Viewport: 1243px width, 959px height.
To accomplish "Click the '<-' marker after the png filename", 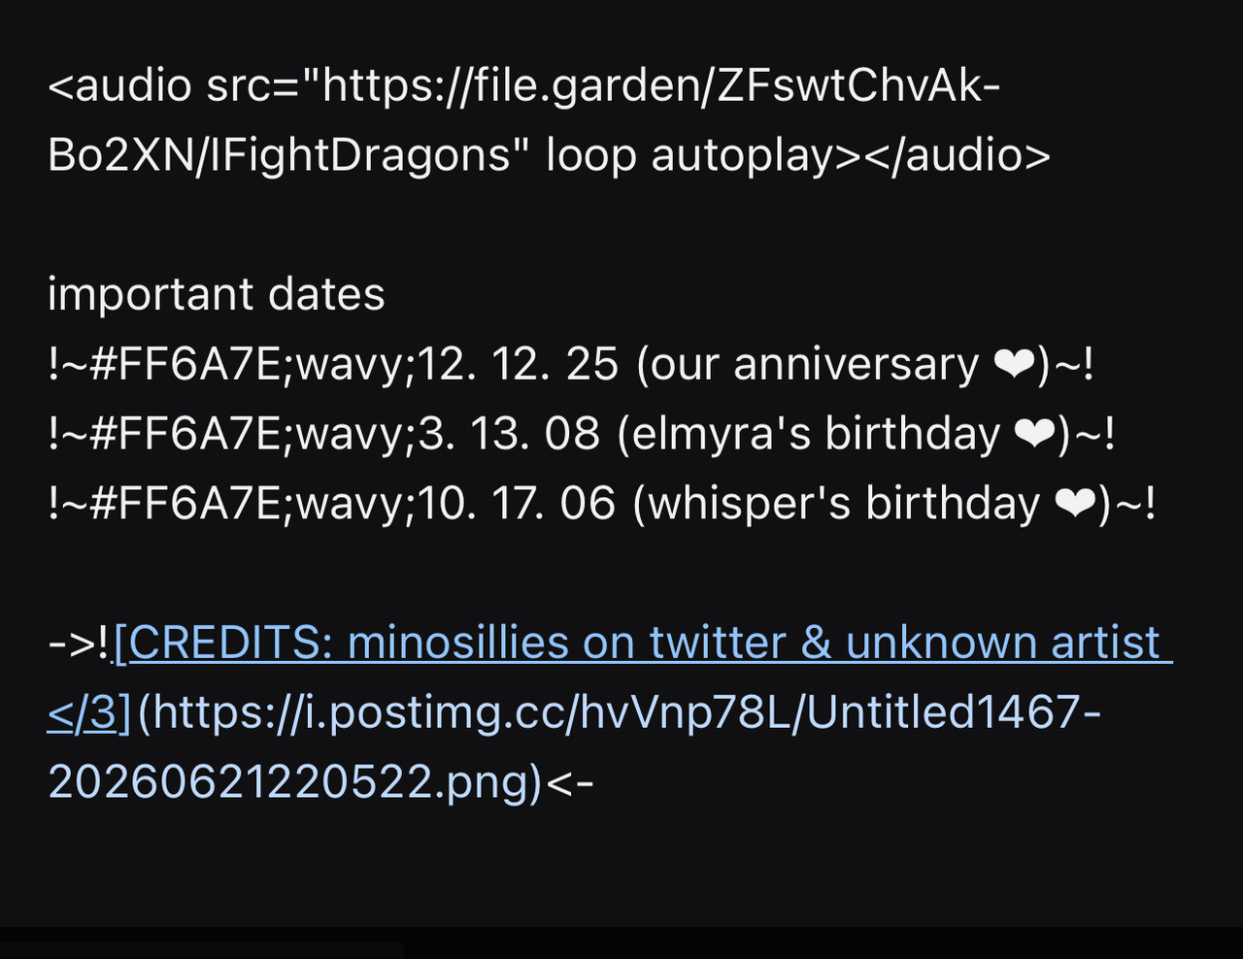I will pyautogui.click(x=570, y=782).
